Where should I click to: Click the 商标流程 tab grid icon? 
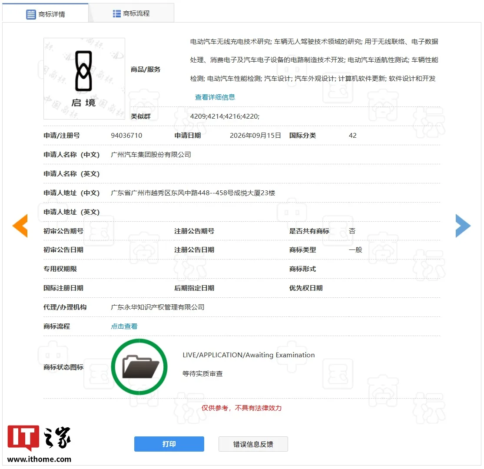tap(117, 13)
